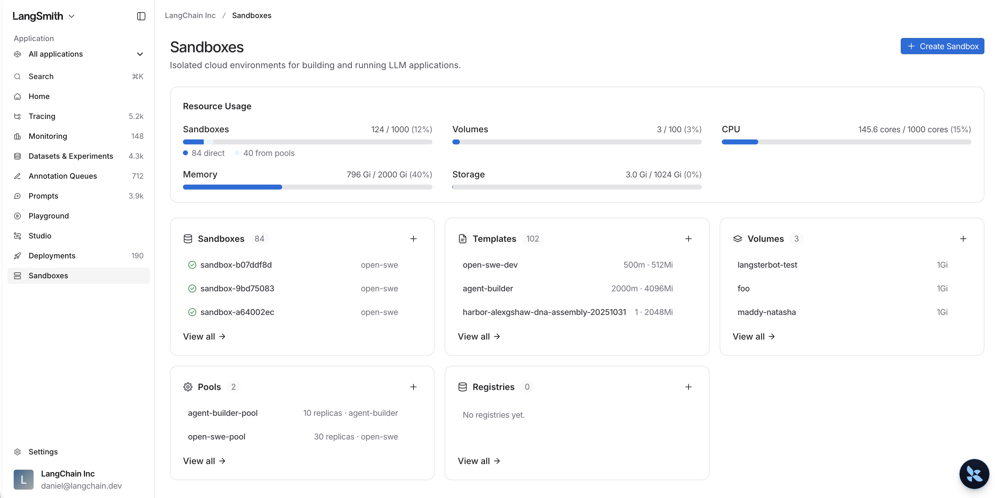Select the Studio icon

click(18, 236)
